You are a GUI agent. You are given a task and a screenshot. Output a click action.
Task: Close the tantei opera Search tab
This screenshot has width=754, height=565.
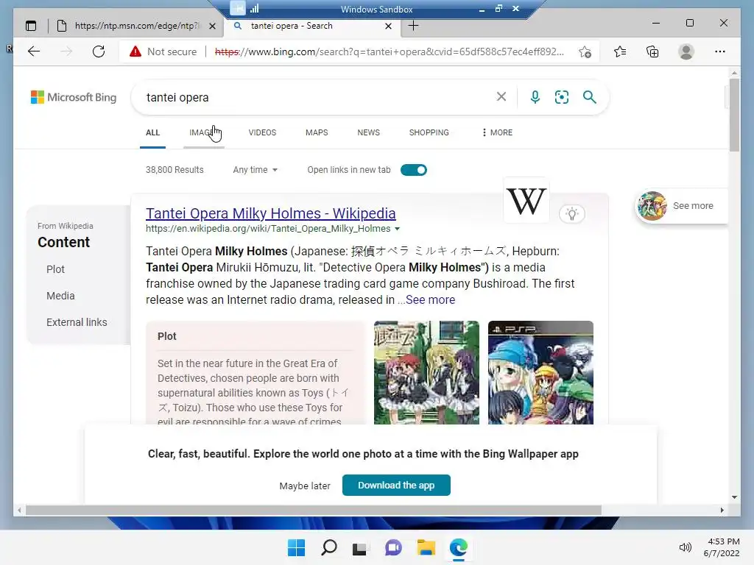(388, 26)
